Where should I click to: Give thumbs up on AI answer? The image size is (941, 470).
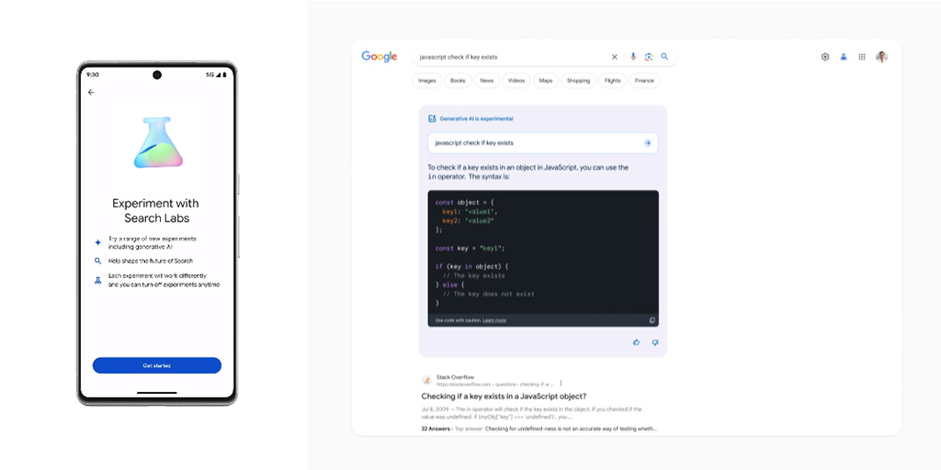coord(636,342)
